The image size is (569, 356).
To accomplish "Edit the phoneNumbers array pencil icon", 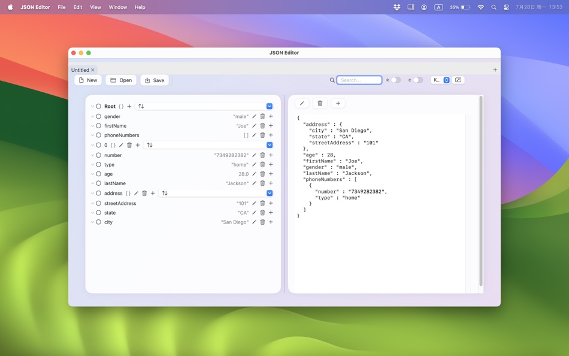I will click(254, 135).
